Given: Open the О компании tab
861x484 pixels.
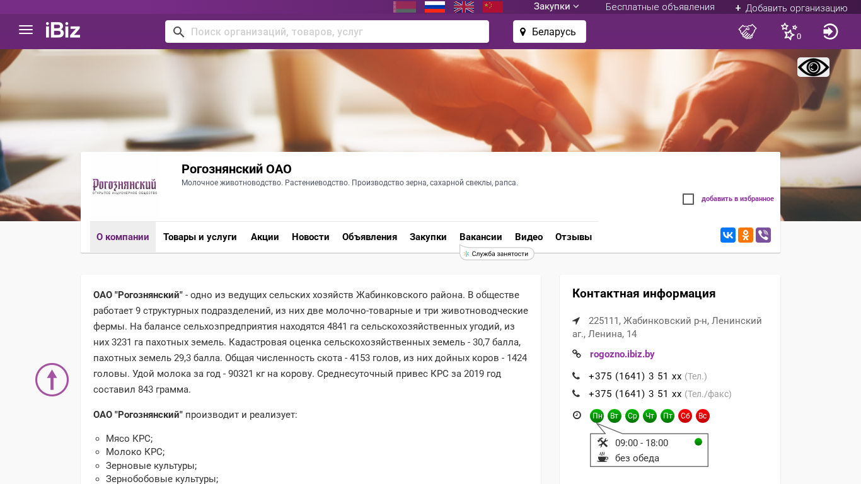Looking at the screenshot, I should 123,237.
